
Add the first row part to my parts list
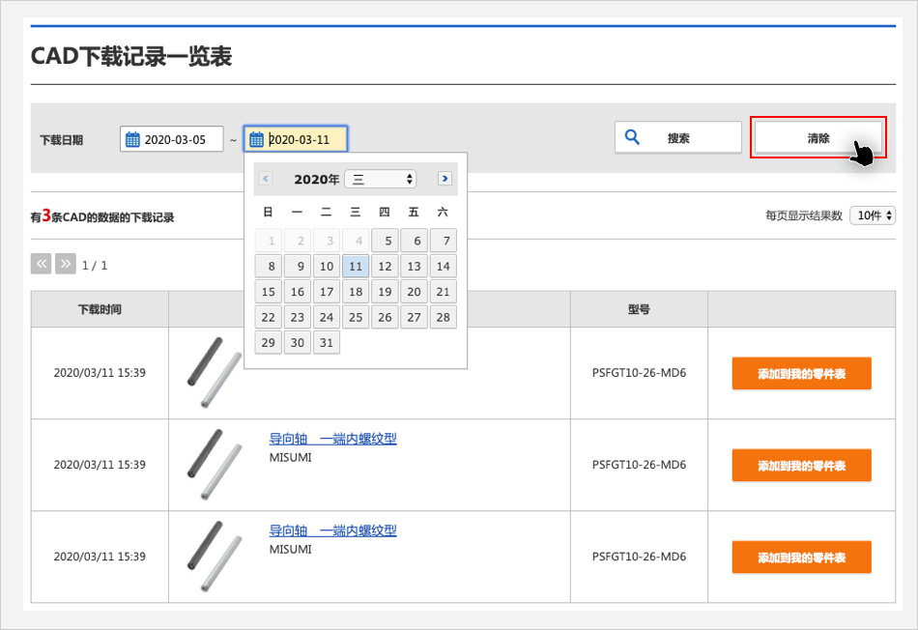point(801,374)
